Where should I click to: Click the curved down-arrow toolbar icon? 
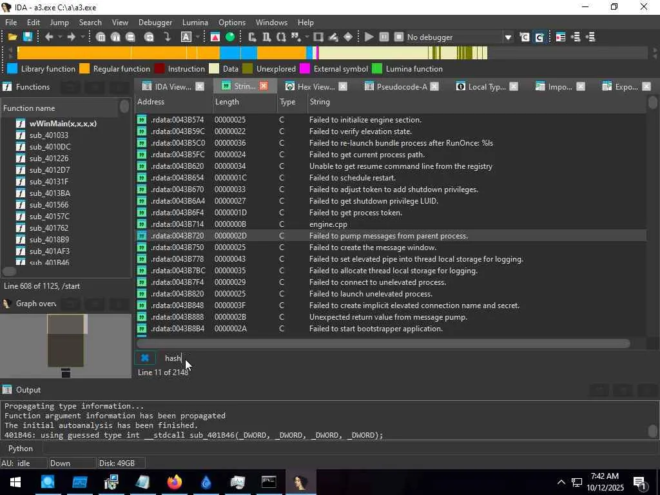(167, 37)
